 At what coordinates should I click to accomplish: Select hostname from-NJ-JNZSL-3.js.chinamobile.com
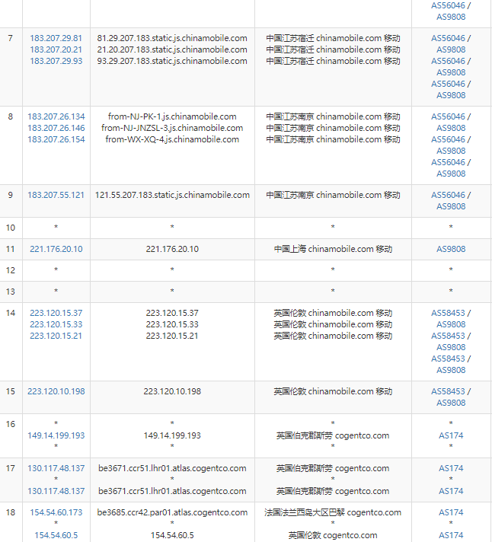[172, 128]
